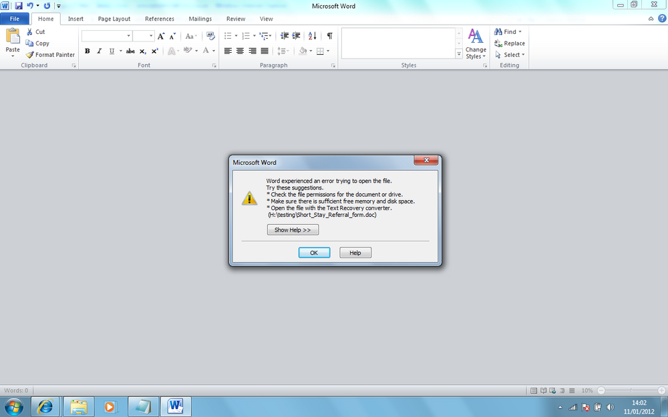The width and height of the screenshot is (668, 417).
Task: Click the Shrink Font icon
Action: click(x=172, y=36)
